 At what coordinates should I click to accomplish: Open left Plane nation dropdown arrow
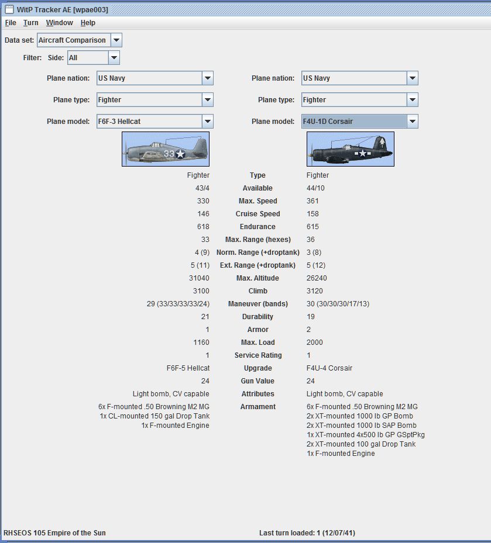point(207,78)
